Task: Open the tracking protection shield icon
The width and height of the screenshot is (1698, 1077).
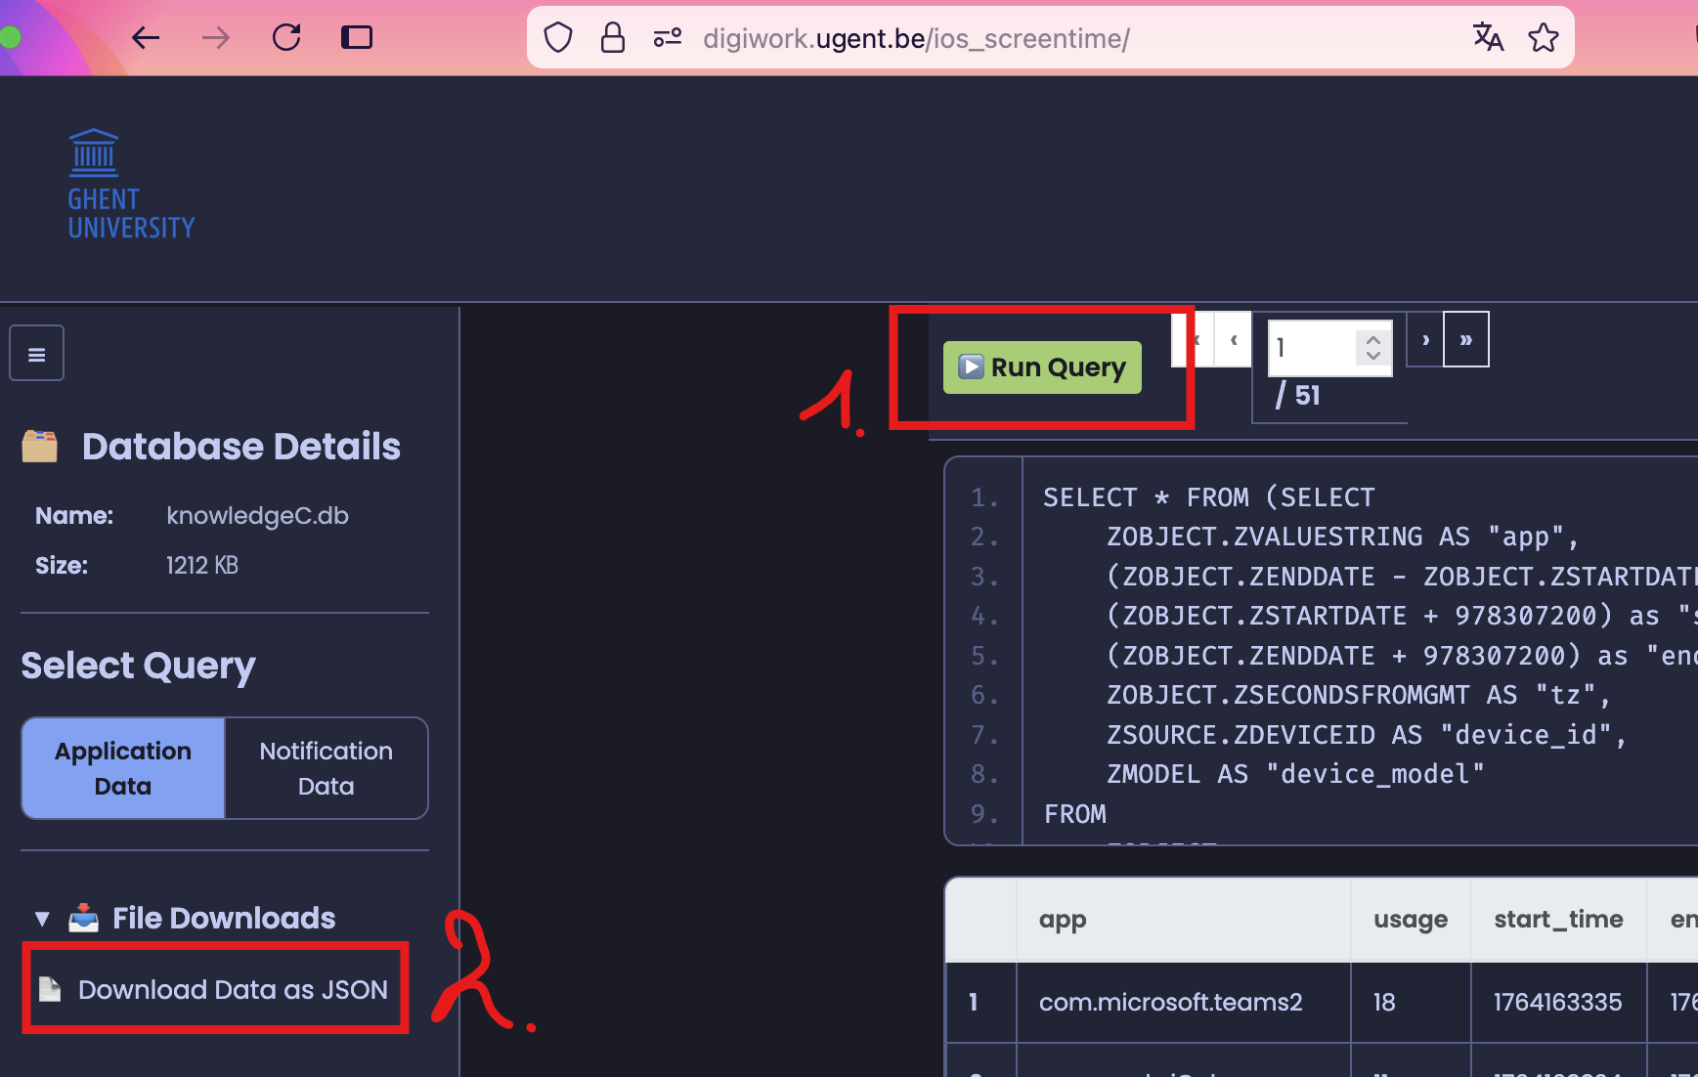Action: point(558,38)
